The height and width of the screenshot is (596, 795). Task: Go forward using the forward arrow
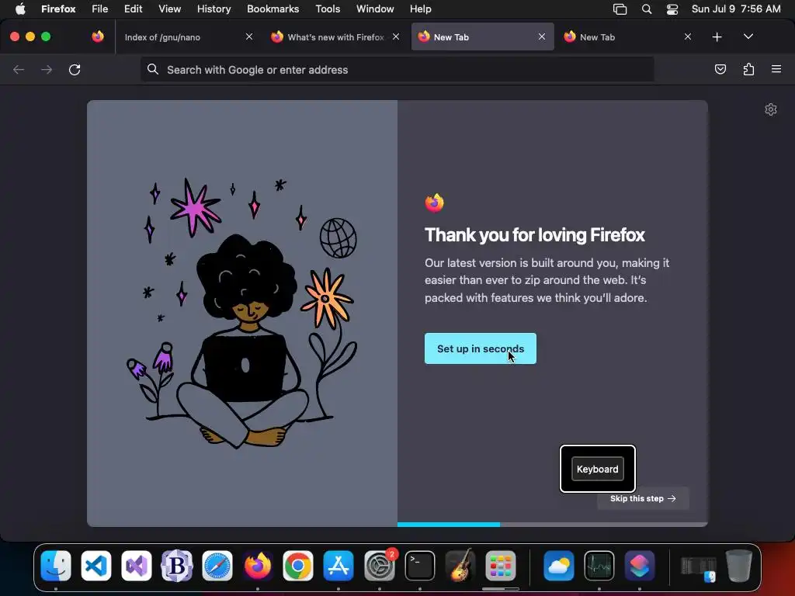[x=47, y=69]
